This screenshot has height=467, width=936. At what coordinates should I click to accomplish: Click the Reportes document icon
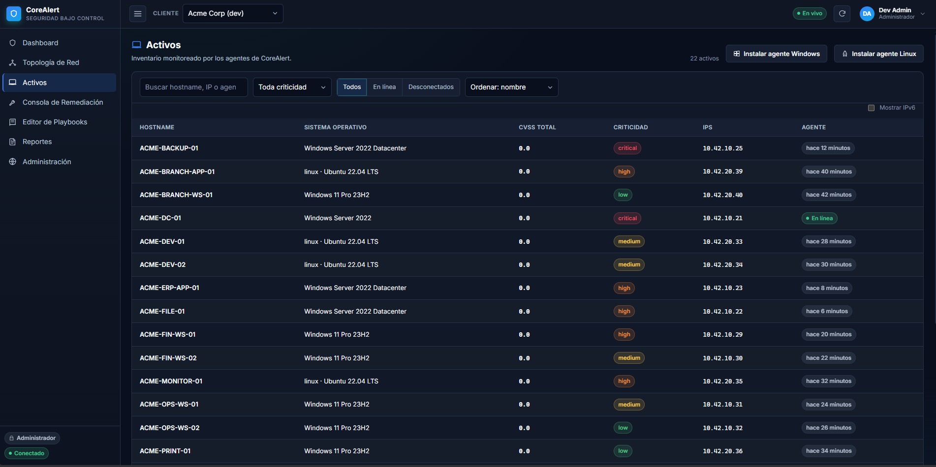pyautogui.click(x=13, y=142)
